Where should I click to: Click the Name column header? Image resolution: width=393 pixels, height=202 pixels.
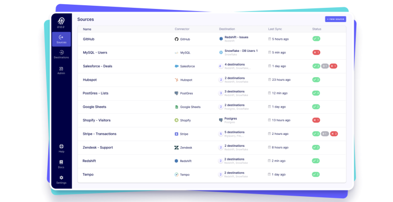(87, 29)
